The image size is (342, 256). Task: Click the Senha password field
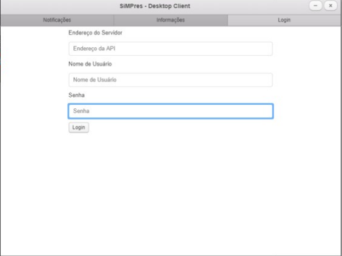pos(171,111)
